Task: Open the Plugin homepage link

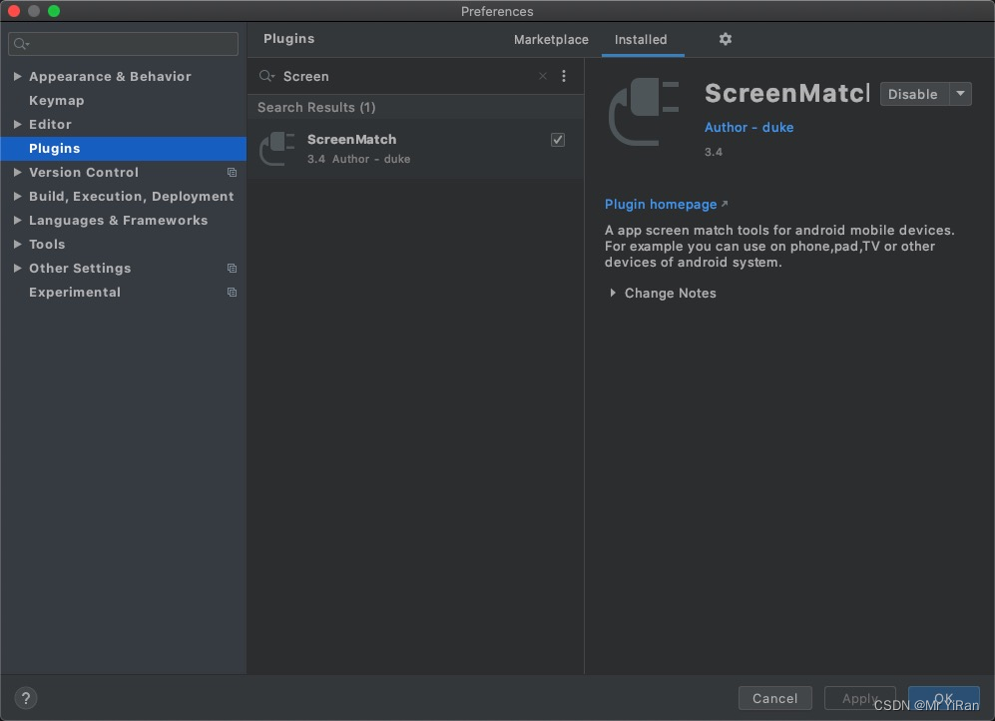Action: [x=661, y=205]
